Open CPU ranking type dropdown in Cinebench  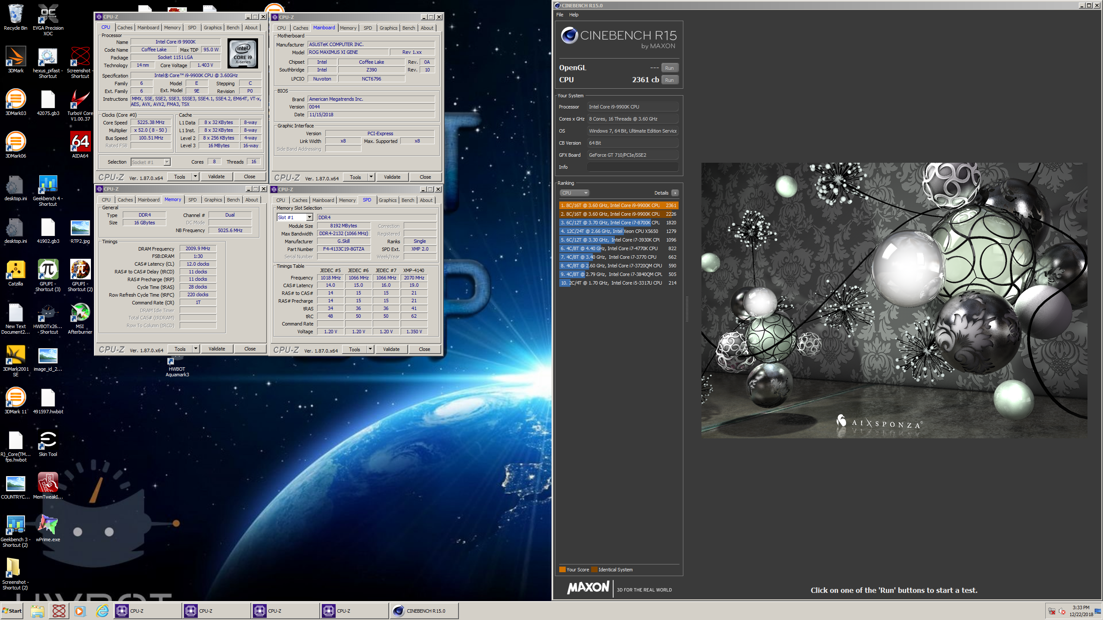(x=574, y=193)
